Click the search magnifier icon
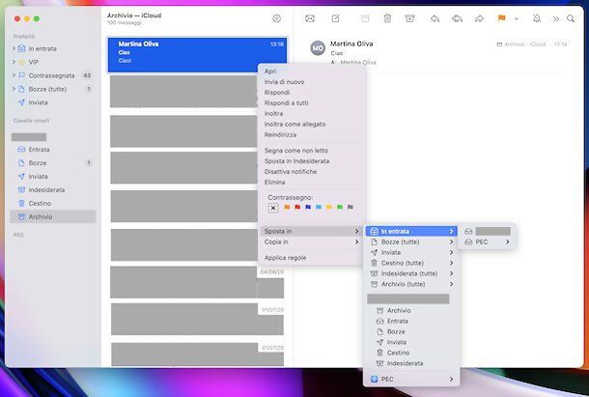This screenshot has width=589, height=397. tap(571, 18)
